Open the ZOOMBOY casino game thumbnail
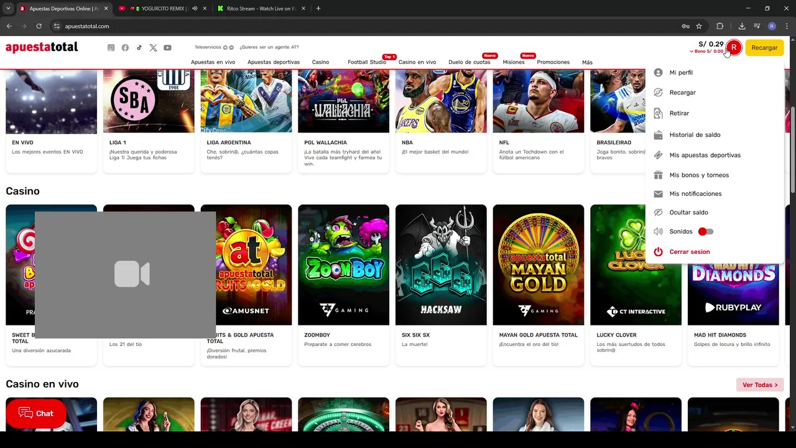Screen dimensions: 796x448 coord(343,265)
